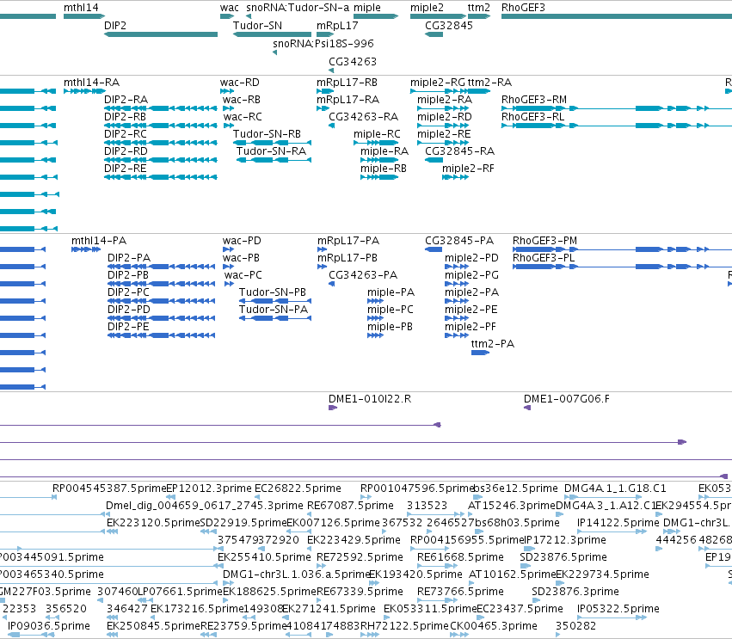Click the Tudor-SN gene feature
Screen dimensions: 732x639
(x=272, y=34)
